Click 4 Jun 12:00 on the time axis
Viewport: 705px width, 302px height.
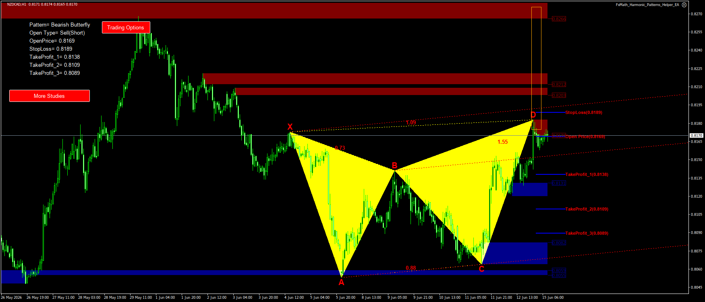click(x=294, y=298)
